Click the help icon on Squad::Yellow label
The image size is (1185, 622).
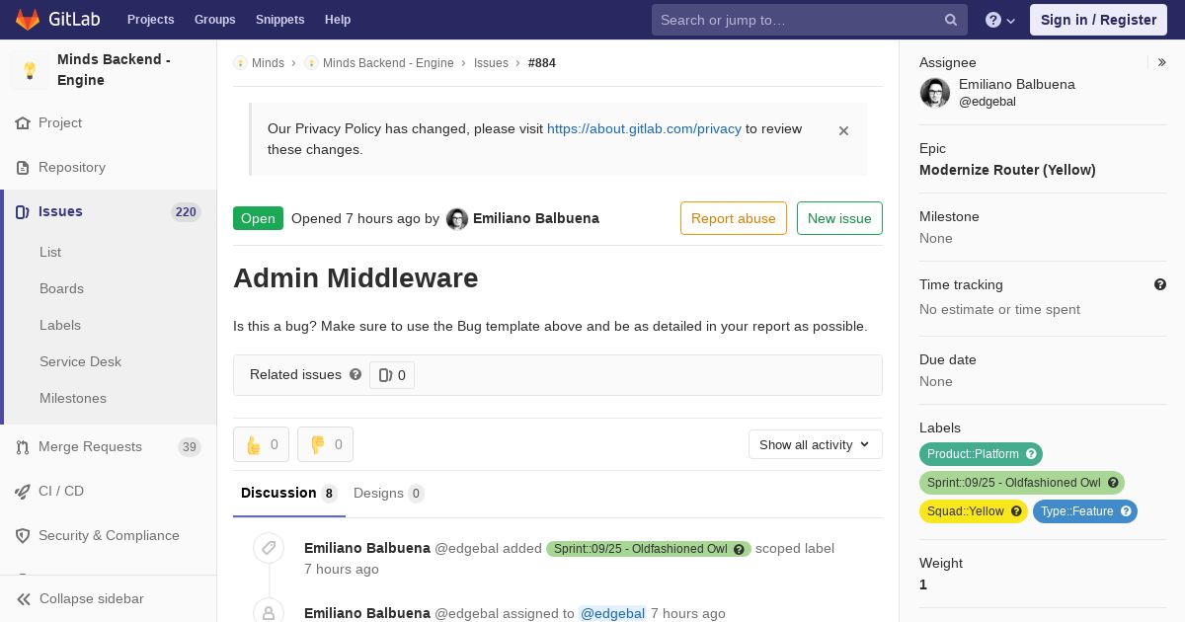click(x=1016, y=511)
